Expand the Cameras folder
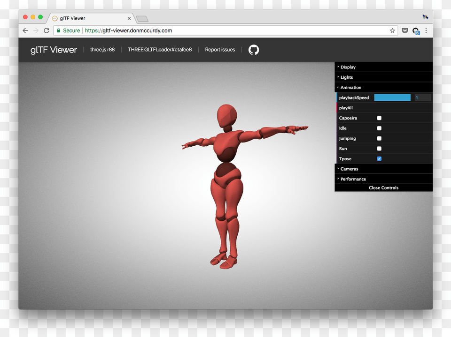 coord(349,169)
